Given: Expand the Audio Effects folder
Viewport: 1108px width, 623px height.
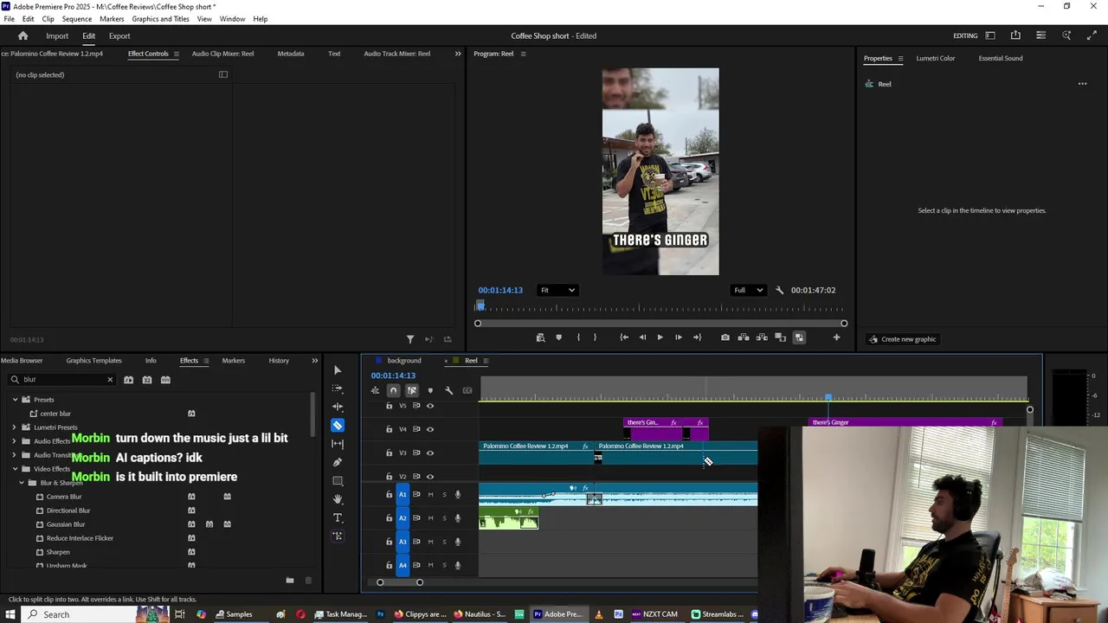Looking at the screenshot, I should pos(15,441).
